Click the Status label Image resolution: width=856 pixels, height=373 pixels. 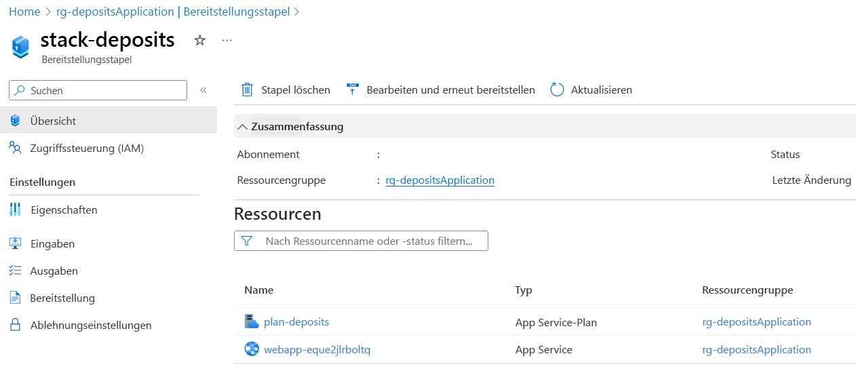785,154
